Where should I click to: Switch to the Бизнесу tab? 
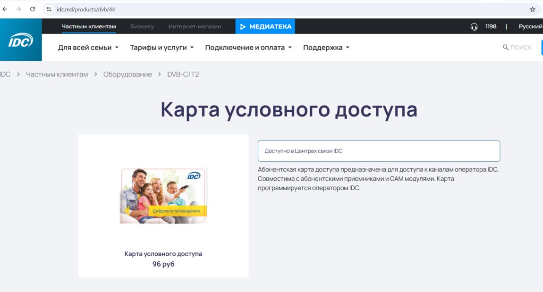coord(142,26)
